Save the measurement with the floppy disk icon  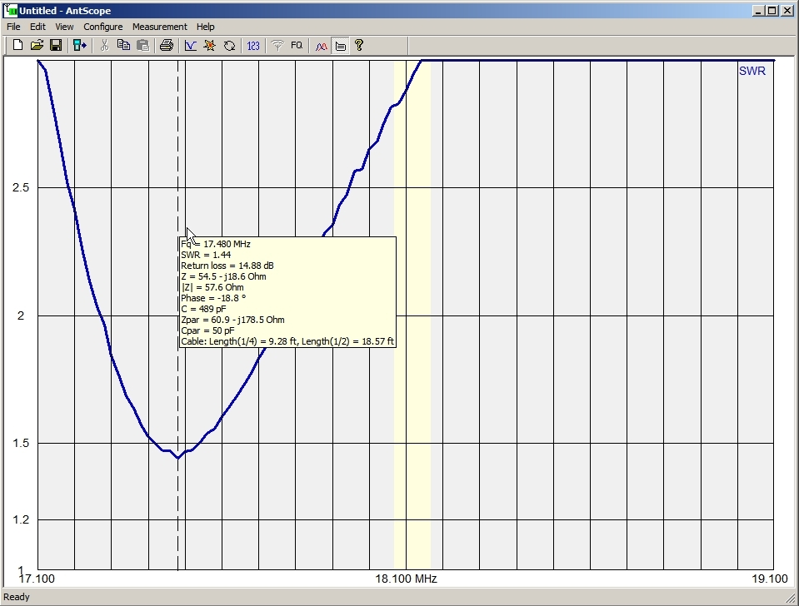tap(56, 45)
